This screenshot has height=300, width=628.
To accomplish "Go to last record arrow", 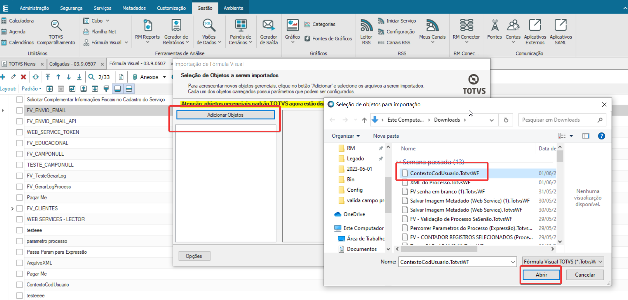I will coord(79,77).
